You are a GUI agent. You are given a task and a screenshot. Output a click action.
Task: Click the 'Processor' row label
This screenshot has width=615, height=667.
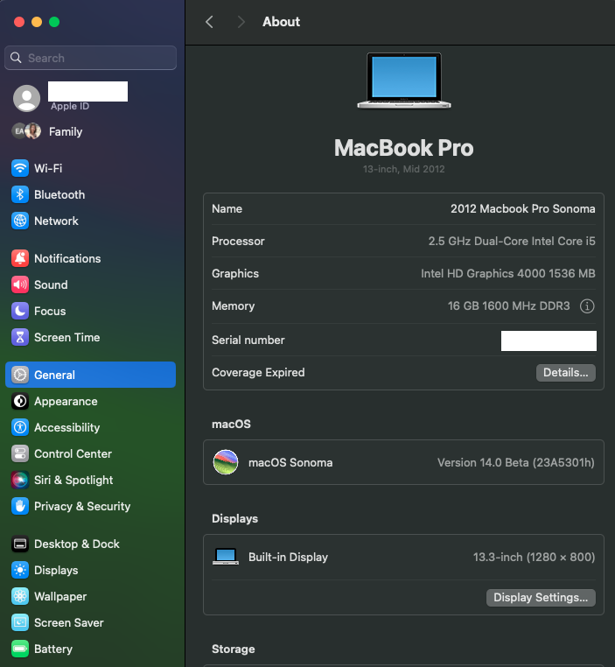pos(238,242)
